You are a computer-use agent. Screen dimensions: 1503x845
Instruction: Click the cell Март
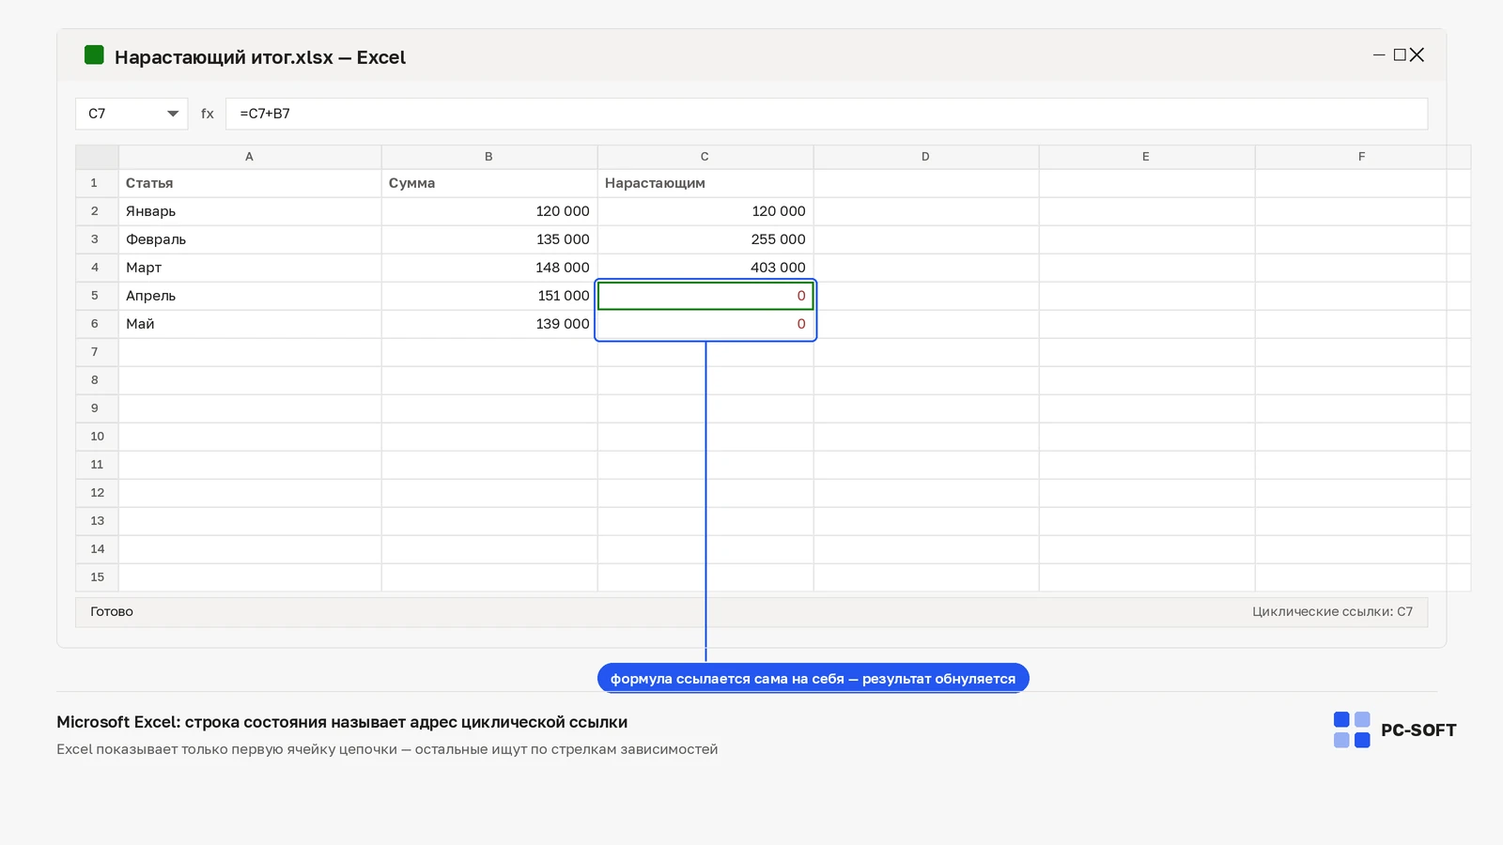pos(250,268)
